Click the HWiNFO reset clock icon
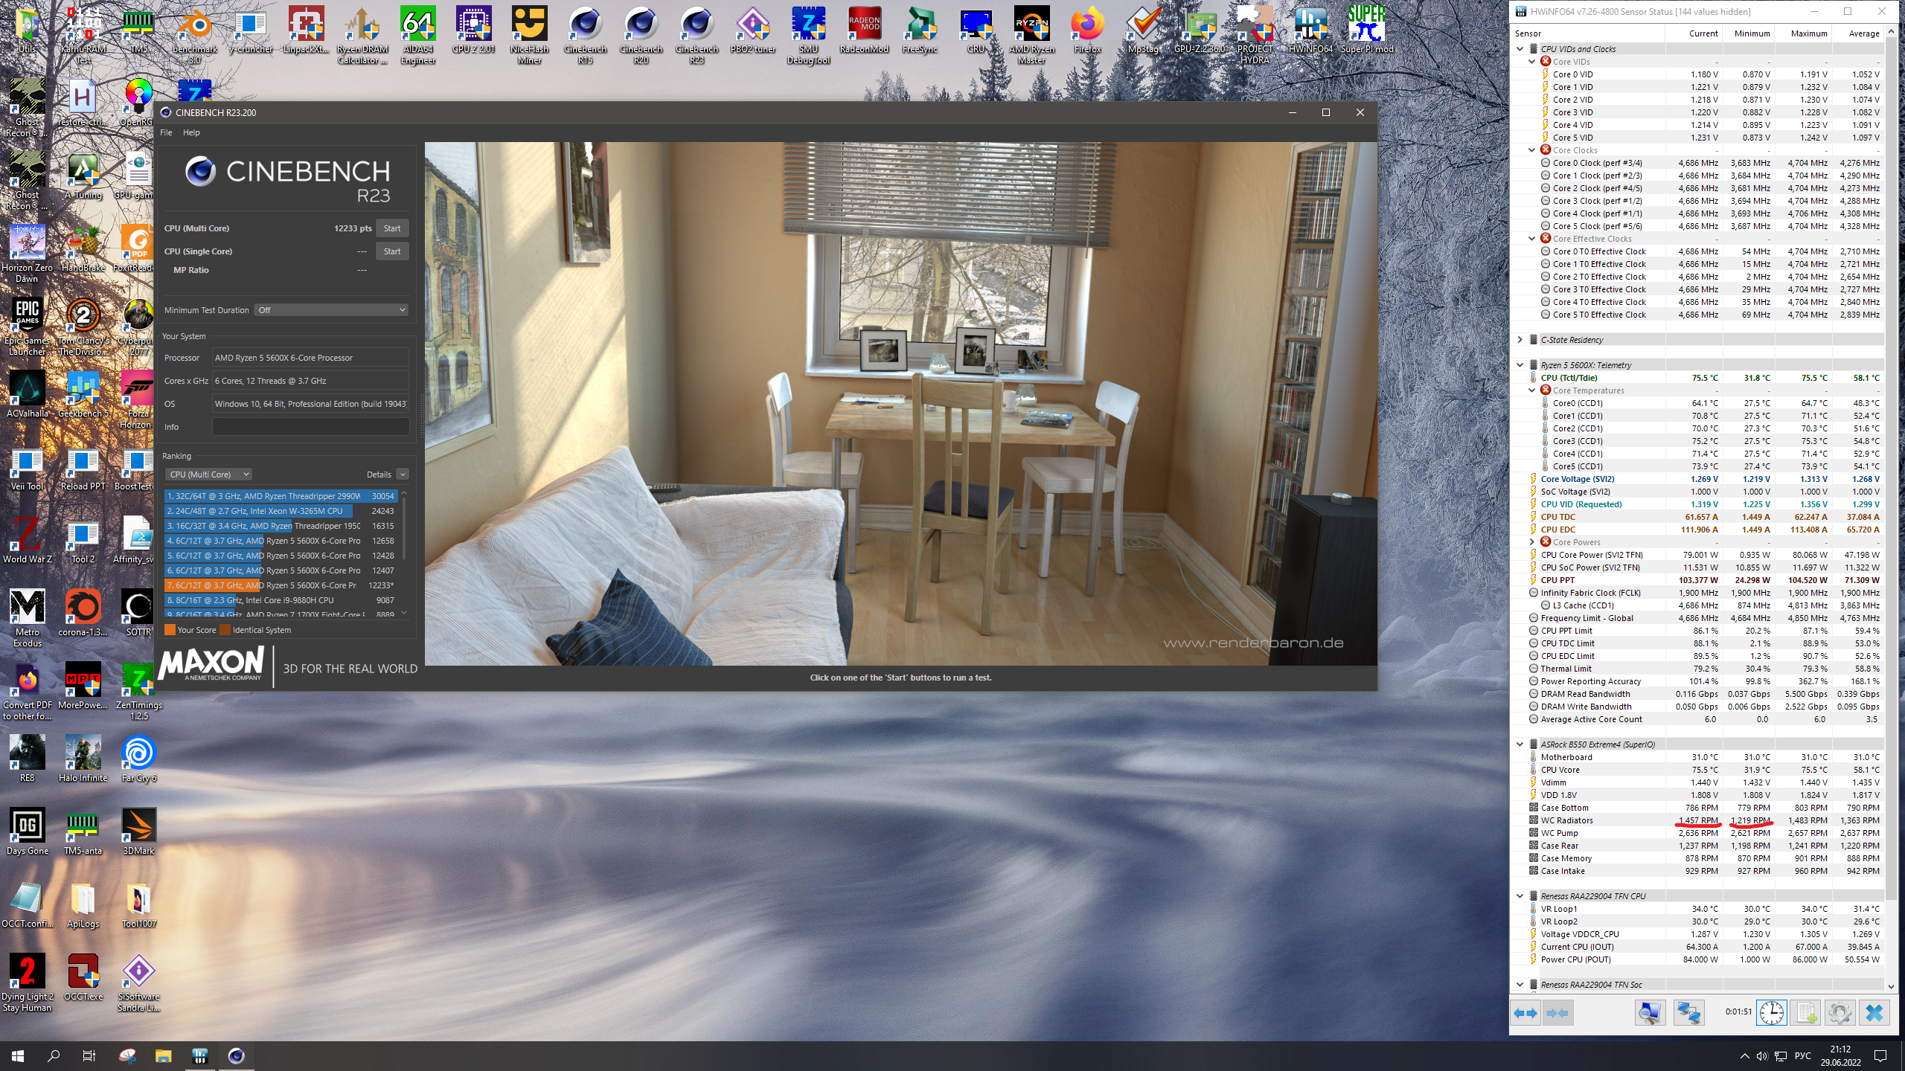 click(x=1771, y=1012)
